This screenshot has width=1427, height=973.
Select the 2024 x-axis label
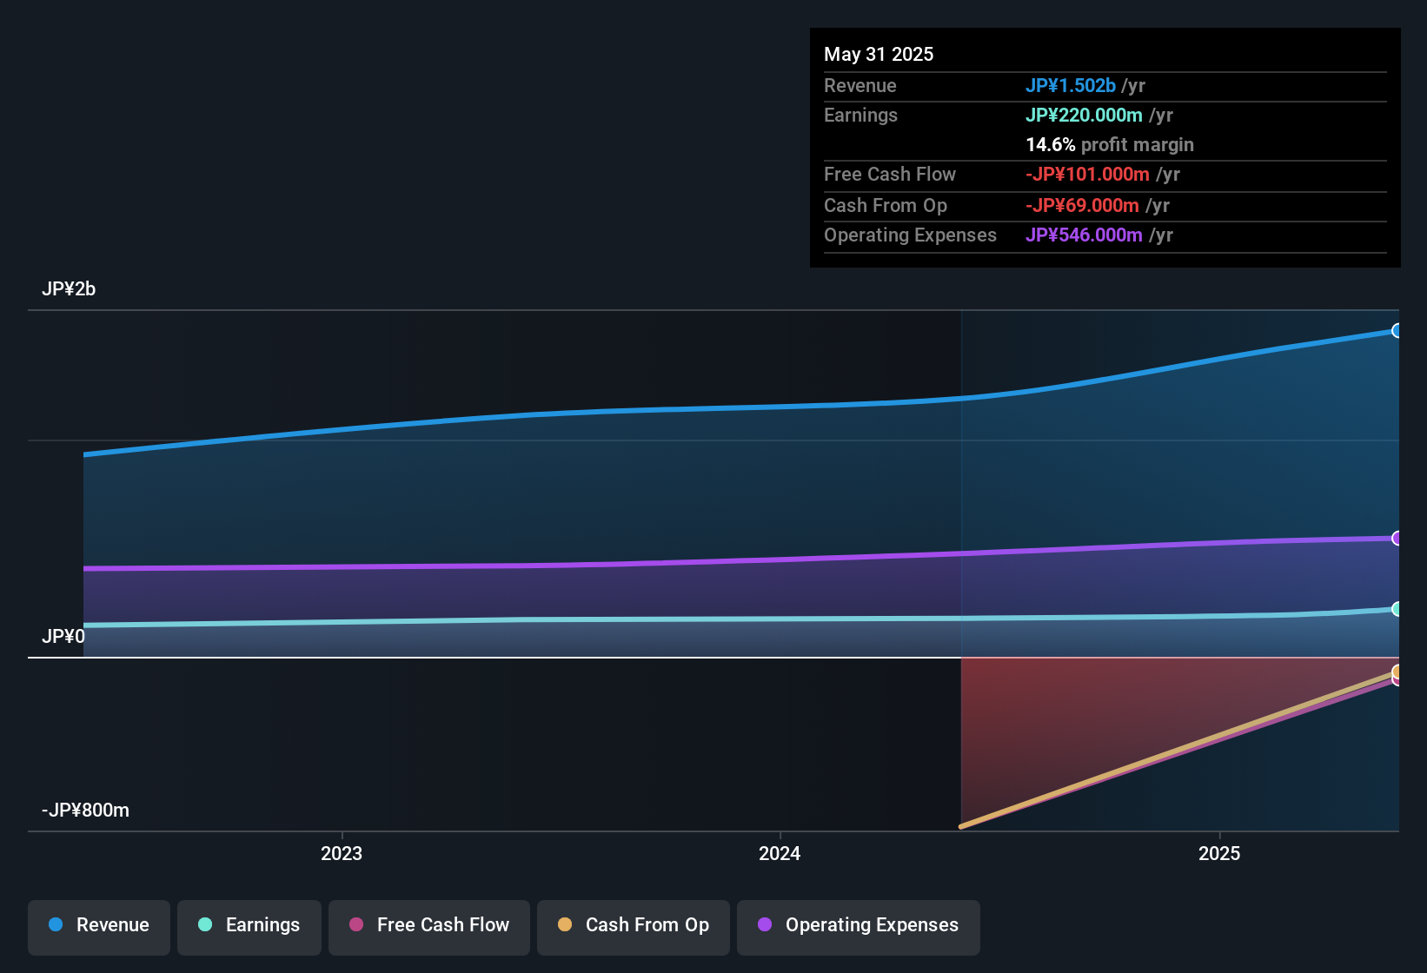tap(780, 853)
